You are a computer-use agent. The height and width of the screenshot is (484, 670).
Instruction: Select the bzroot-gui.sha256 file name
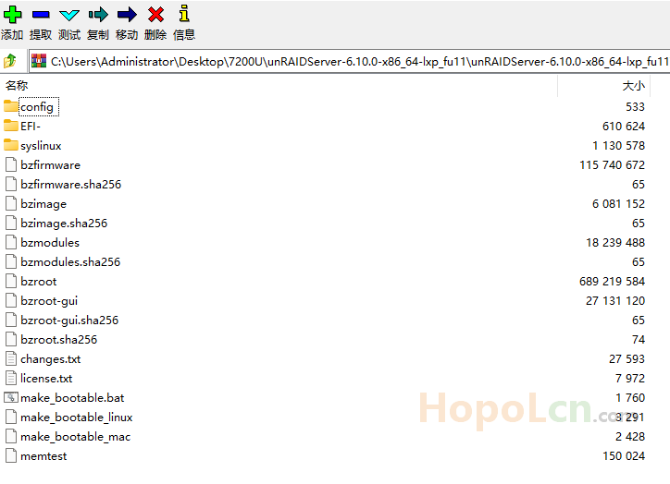tap(69, 321)
